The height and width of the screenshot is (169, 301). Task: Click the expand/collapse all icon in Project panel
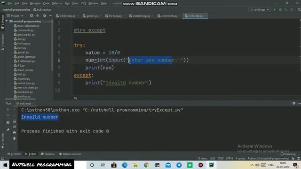pos(38,16)
